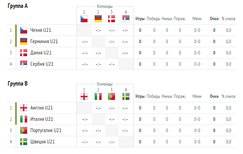This screenshot has height=154, width=243.
Task: Open the Португалия U21 team link
Action: (46, 130)
